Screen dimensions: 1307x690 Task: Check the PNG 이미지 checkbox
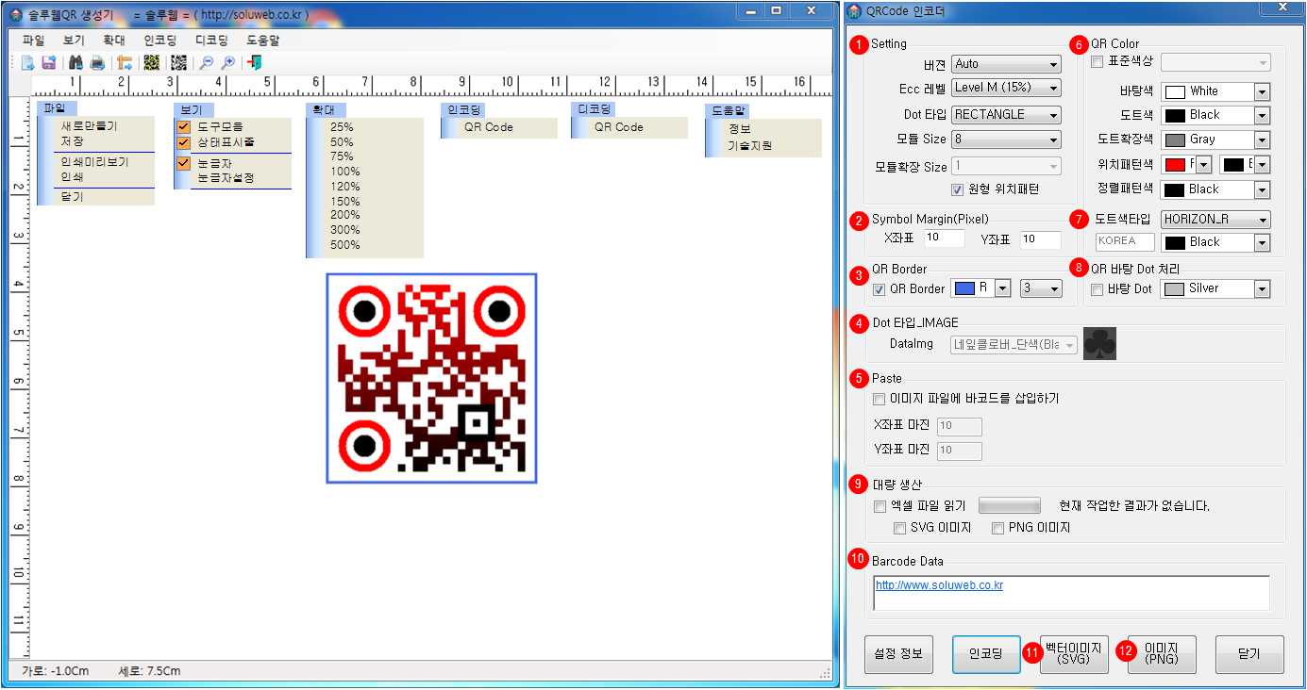(x=998, y=528)
